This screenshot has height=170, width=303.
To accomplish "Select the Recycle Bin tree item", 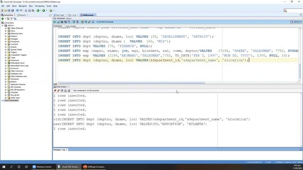I will 15,95.
